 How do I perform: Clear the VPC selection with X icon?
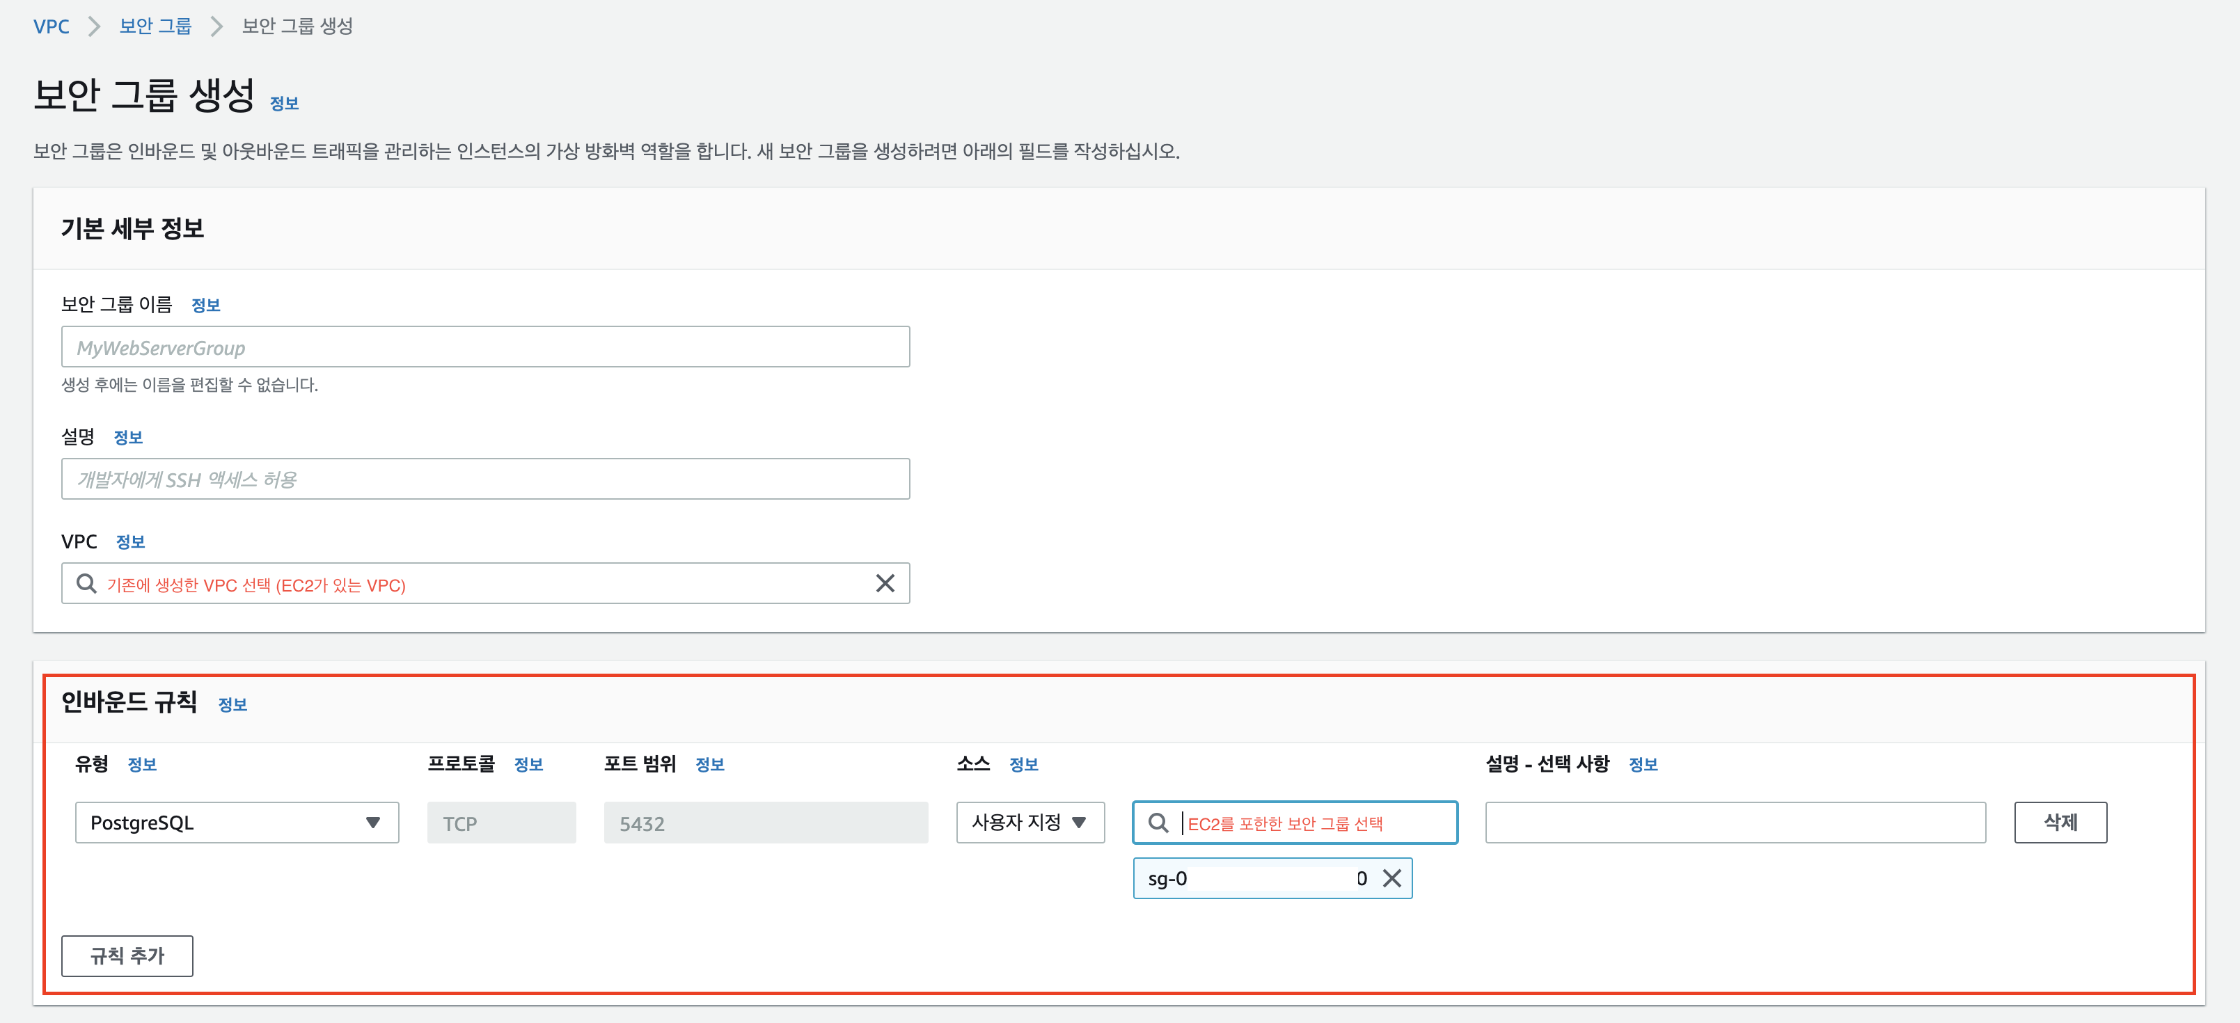884,583
